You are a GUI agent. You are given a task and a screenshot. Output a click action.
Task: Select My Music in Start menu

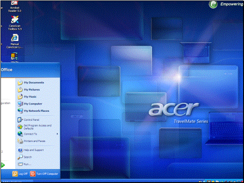tap(27, 97)
